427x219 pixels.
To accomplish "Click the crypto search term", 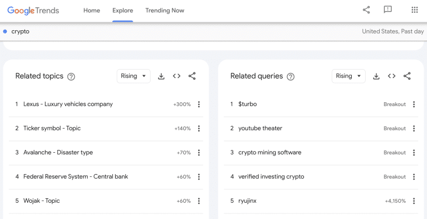I will click(20, 31).
